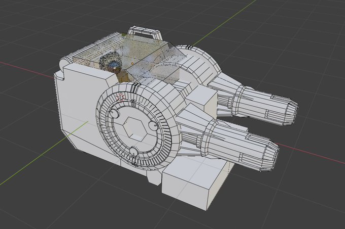Select the right round knob on the wheel face
This screenshot has height=229, width=345.
click(x=153, y=125)
